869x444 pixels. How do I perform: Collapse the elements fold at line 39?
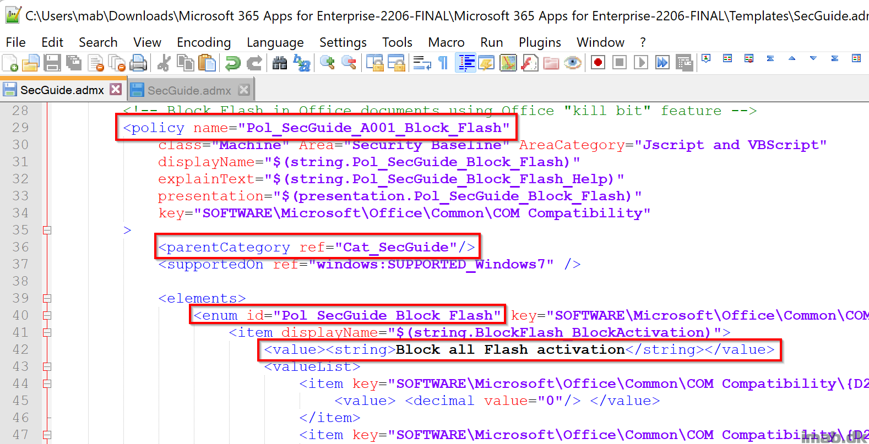pos(47,298)
